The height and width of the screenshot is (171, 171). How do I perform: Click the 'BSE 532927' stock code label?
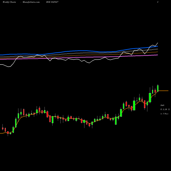52,2
